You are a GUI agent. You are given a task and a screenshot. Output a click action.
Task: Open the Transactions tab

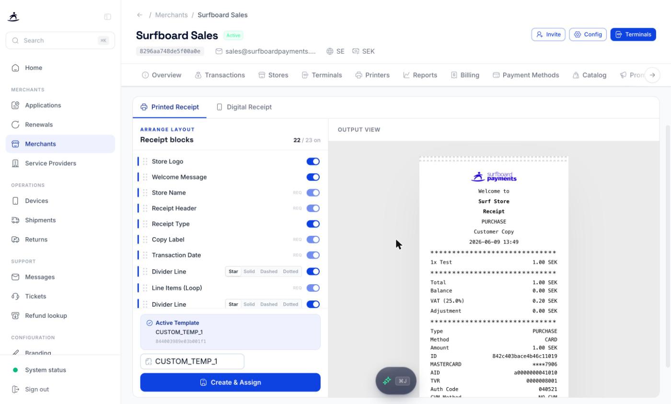coord(220,75)
